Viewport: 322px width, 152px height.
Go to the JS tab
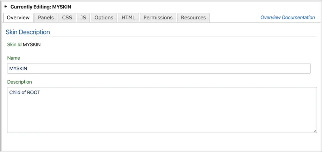[83, 18]
